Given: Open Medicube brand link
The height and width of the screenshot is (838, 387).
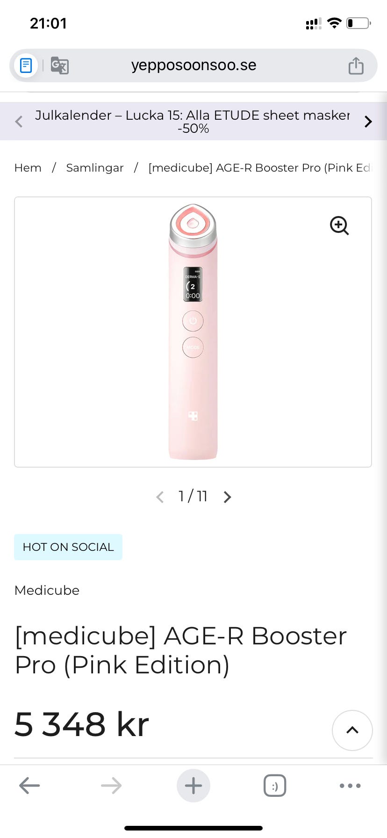Looking at the screenshot, I should coord(47,590).
